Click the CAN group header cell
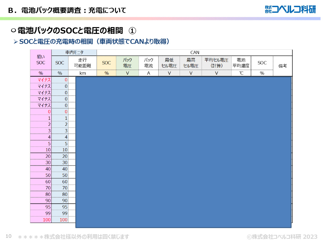This screenshot has width=323, height=242. pyautogui.click(x=194, y=53)
